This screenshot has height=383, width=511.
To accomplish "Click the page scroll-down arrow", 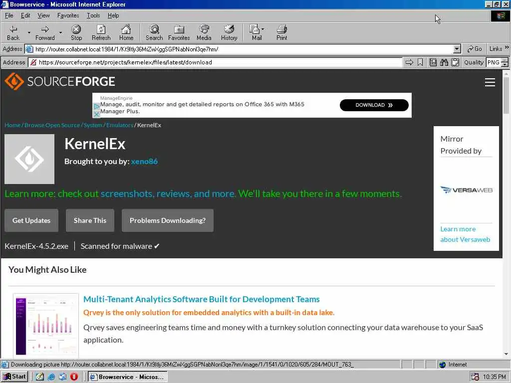I will click(x=506, y=354).
